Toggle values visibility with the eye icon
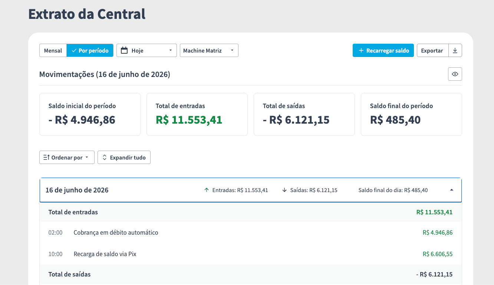 pyautogui.click(x=455, y=74)
